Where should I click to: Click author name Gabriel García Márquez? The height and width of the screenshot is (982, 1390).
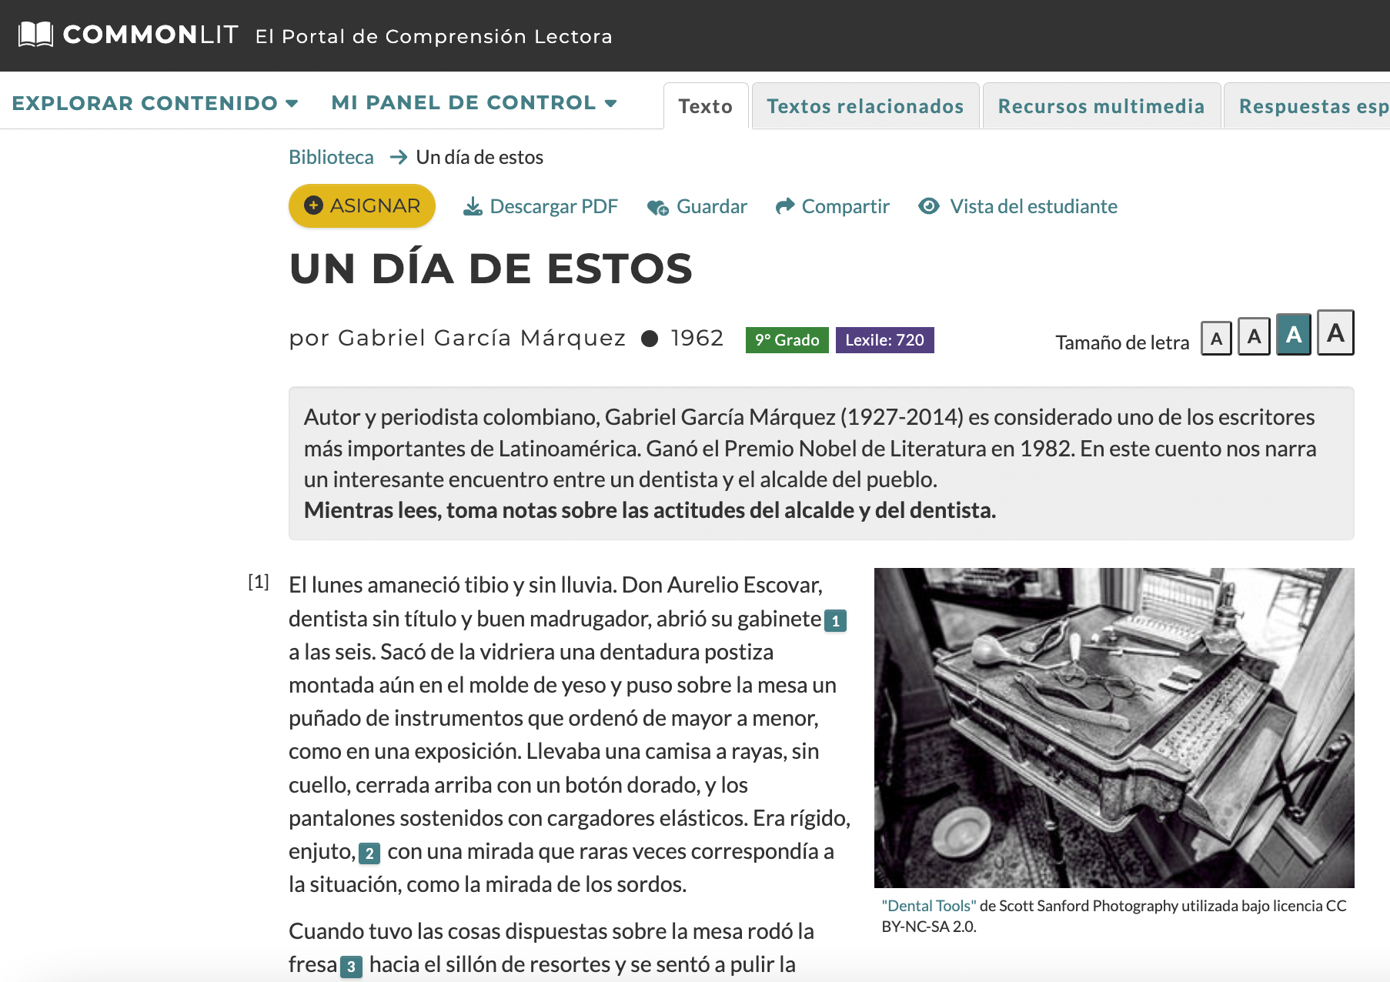[482, 338]
